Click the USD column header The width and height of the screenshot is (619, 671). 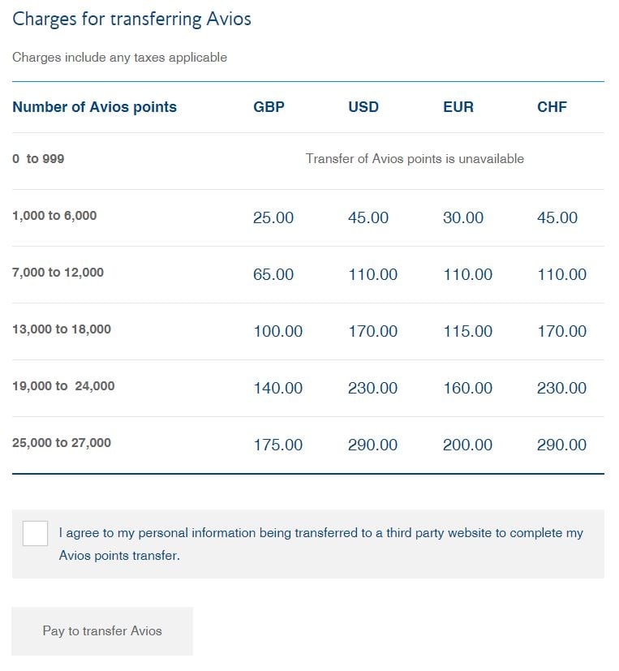coord(363,107)
